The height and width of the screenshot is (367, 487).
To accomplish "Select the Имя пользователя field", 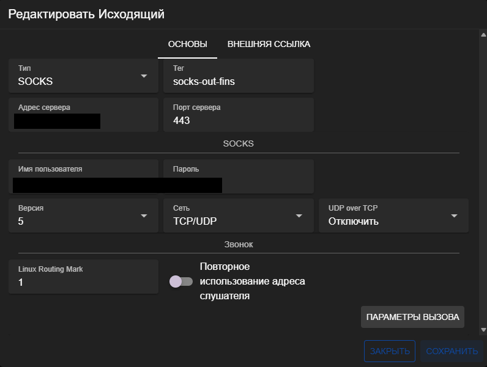I will tap(83, 182).
